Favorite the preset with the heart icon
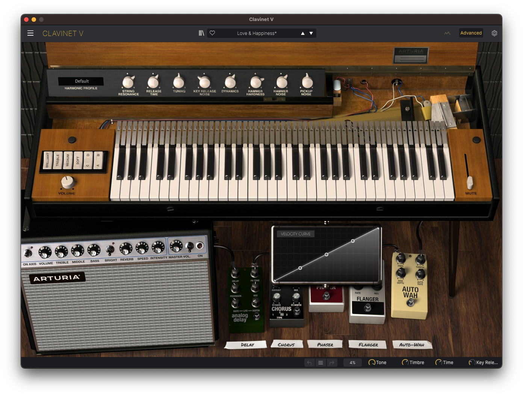 coord(212,33)
